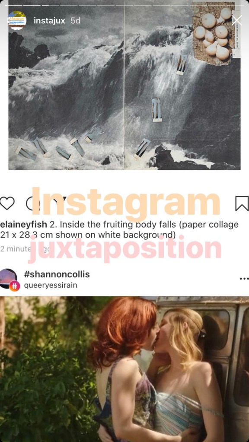
Task: Visit the instajux username link
Action: point(49,21)
